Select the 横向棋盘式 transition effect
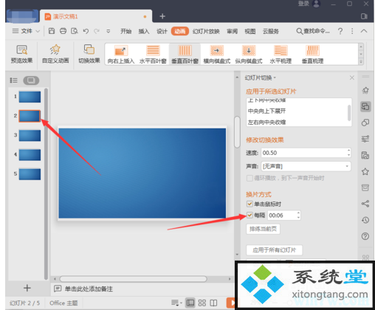This screenshot has height=310, width=375. coord(217,55)
